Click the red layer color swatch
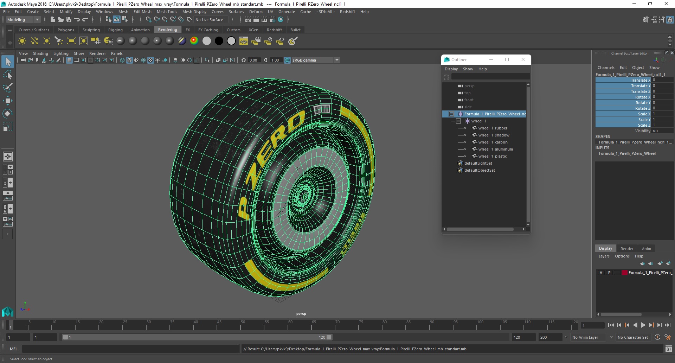675x363 pixels. 624,273
